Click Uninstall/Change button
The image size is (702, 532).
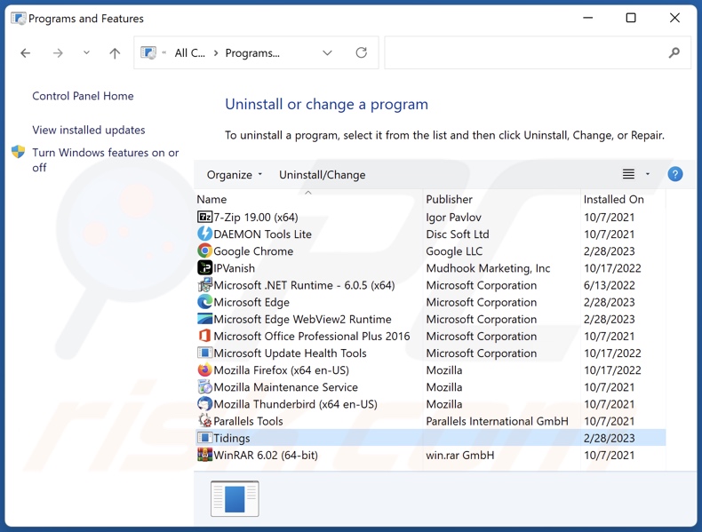[323, 174]
